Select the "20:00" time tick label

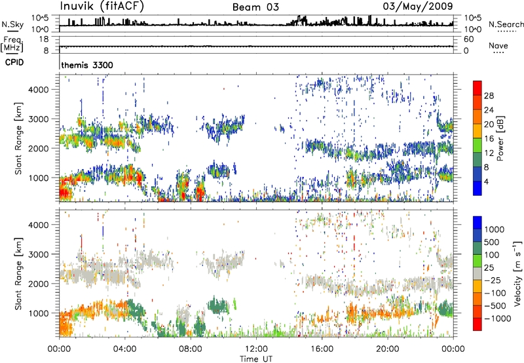387,349
